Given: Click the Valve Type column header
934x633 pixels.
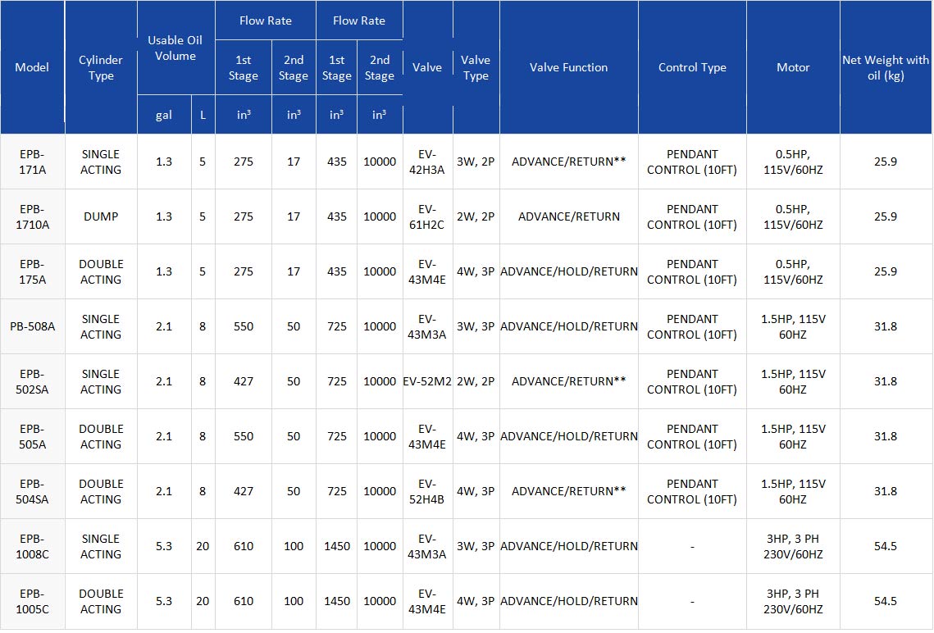Looking at the screenshot, I should [x=476, y=67].
